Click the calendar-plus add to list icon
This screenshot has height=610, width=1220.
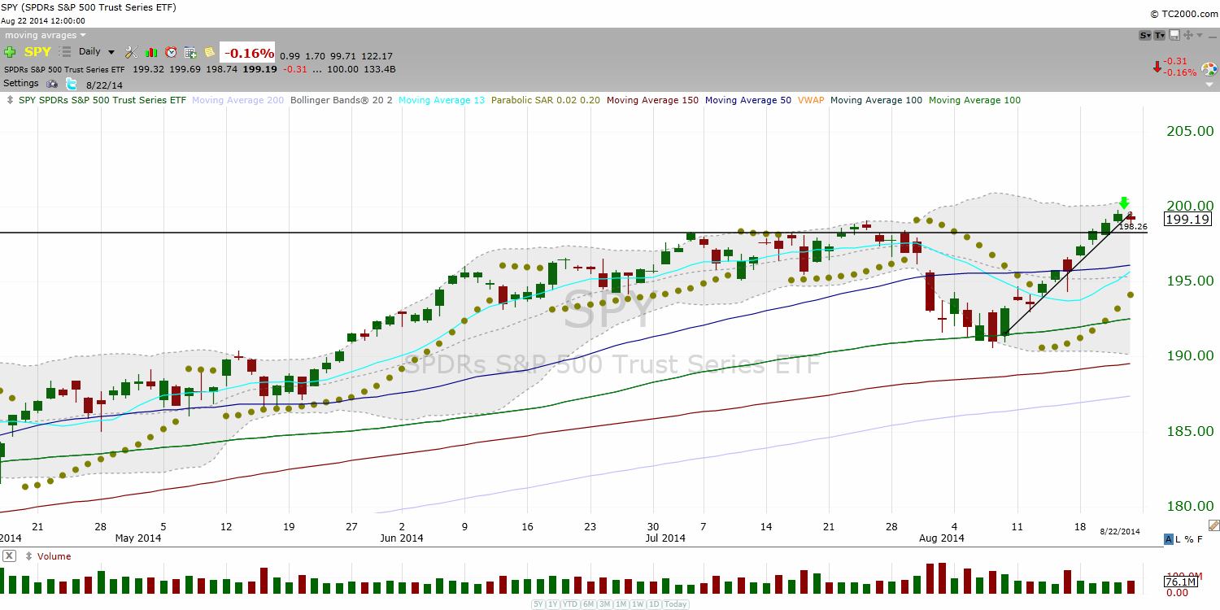pyautogui.click(x=190, y=52)
